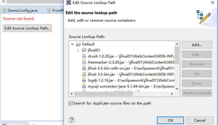This screenshot has width=218, height=125.
Task: Click the jfinal01 project folder icon
Action: click(x=84, y=50)
